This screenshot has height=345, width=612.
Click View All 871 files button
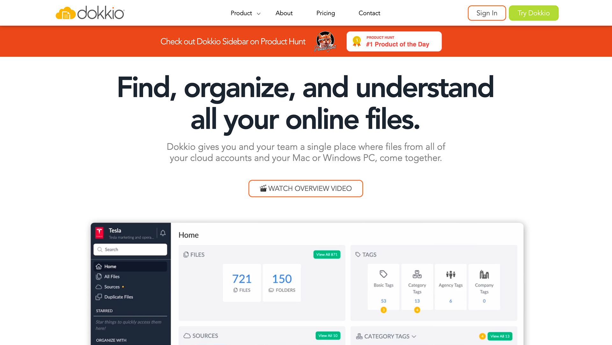click(x=327, y=254)
